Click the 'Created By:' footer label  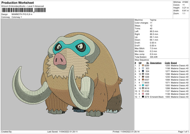pos(7,131)
